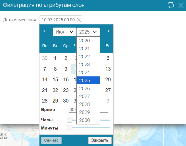Select day 15 in the calendar
The height and width of the screenshot is (146, 186).
coord(55,80)
